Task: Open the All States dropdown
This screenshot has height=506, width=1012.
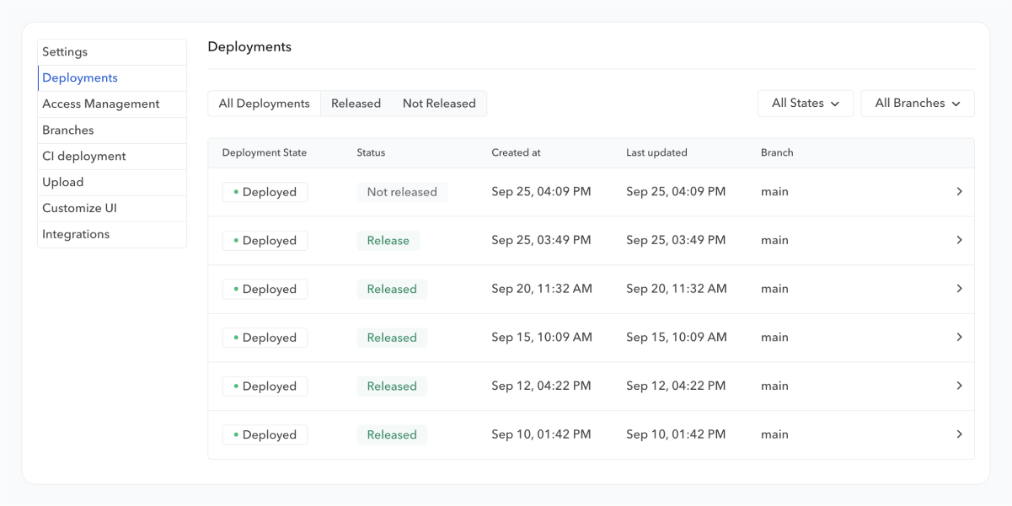Action: [806, 104]
